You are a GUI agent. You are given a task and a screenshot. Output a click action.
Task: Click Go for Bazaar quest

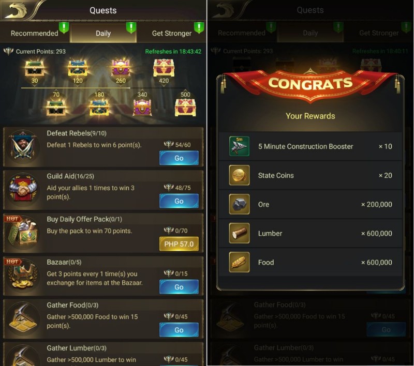(179, 287)
